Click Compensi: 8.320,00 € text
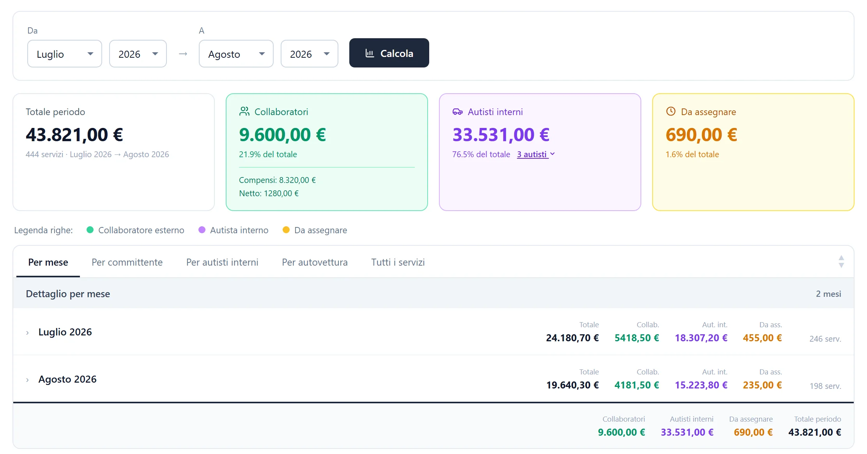Screen dimensions: 867x454 (x=277, y=180)
